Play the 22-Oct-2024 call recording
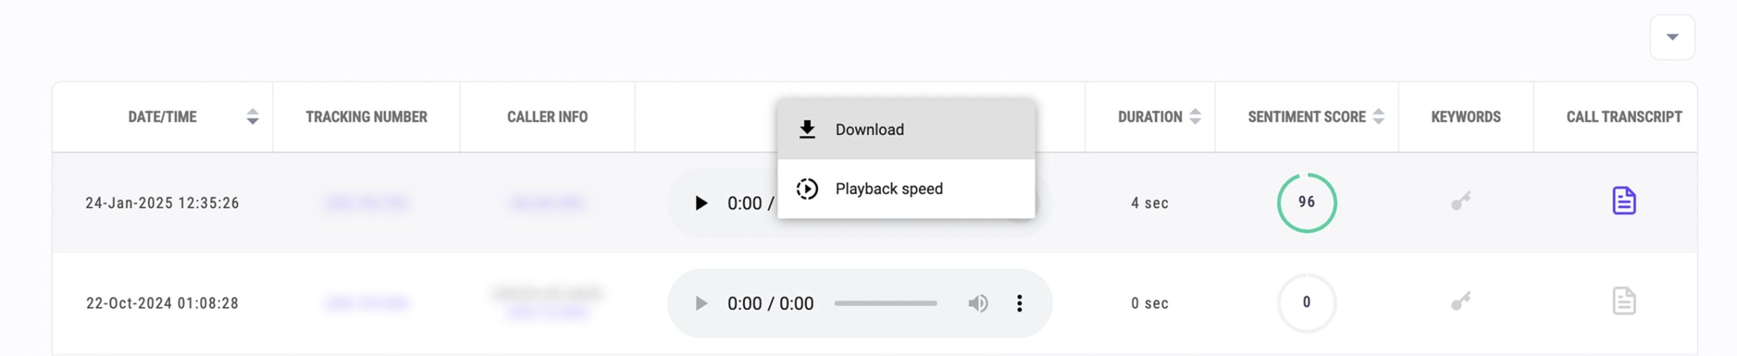 click(x=702, y=303)
